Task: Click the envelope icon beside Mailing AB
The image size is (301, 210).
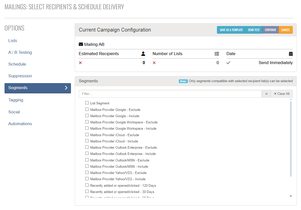Action: pos(81,44)
